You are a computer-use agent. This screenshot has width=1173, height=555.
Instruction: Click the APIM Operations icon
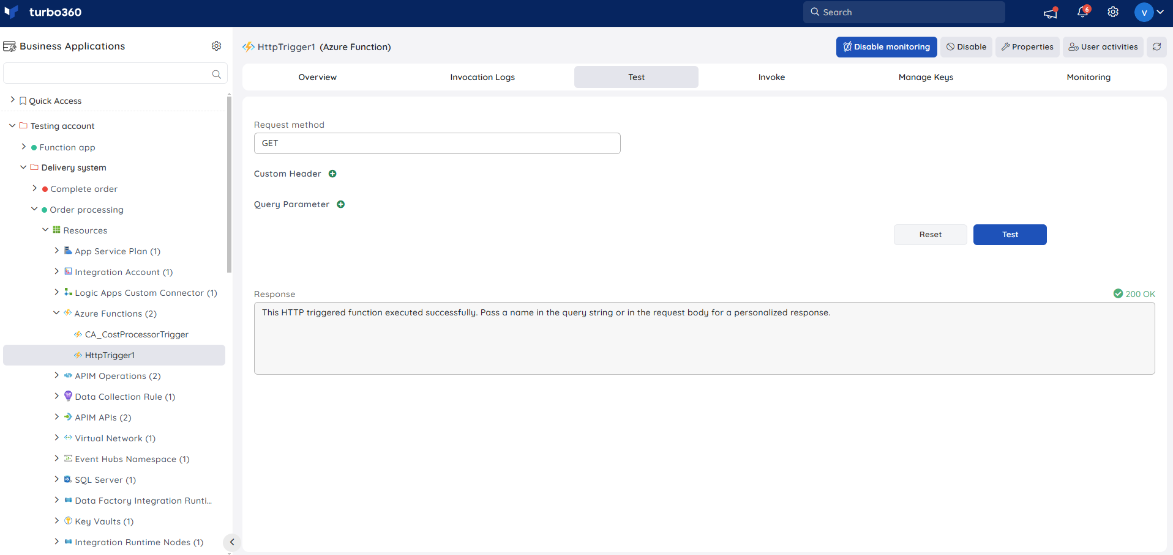click(68, 375)
